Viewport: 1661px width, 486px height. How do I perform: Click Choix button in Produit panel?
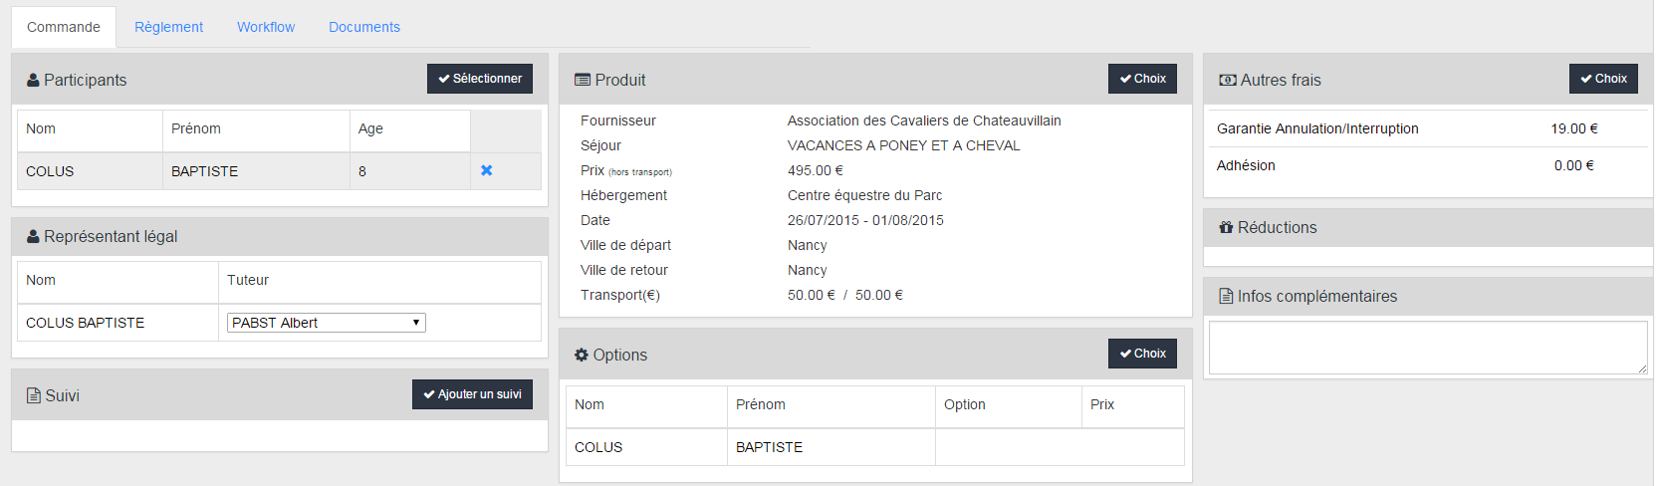pyautogui.click(x=1142, y=79)
